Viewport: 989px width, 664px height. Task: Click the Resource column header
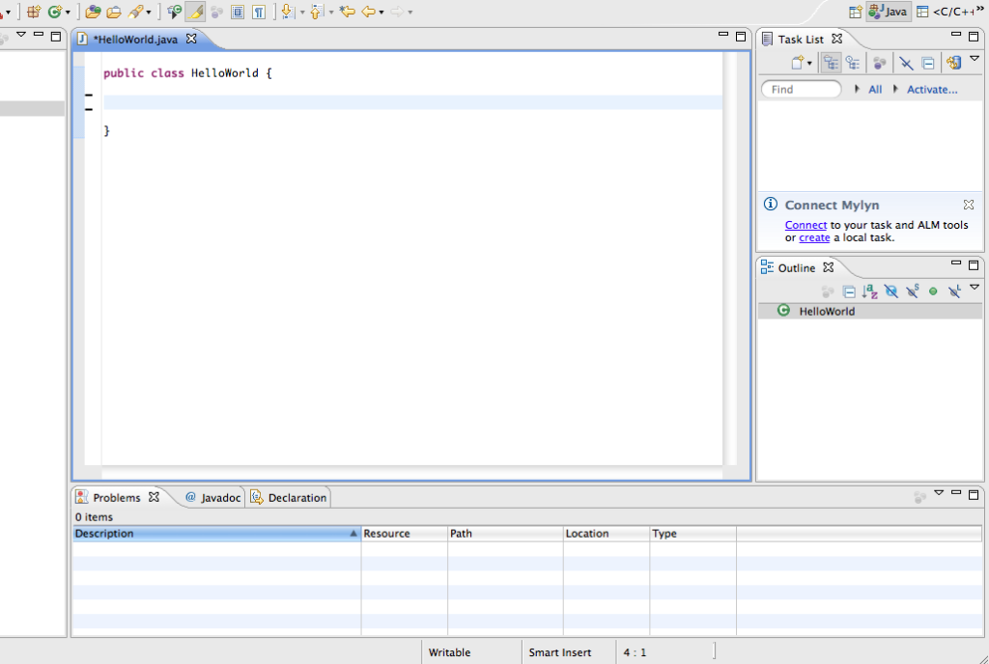point(405,534)
